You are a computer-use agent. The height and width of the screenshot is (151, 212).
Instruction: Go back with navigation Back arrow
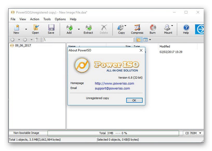coord(12,40)
